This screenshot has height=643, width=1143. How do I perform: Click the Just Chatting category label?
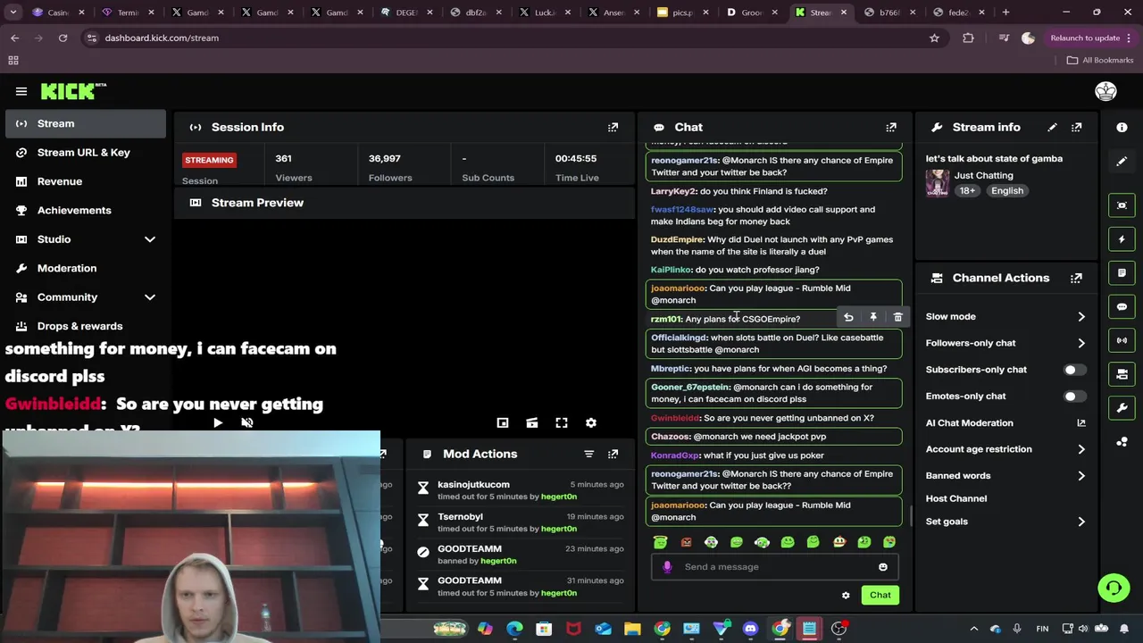[x=984, y=176]
